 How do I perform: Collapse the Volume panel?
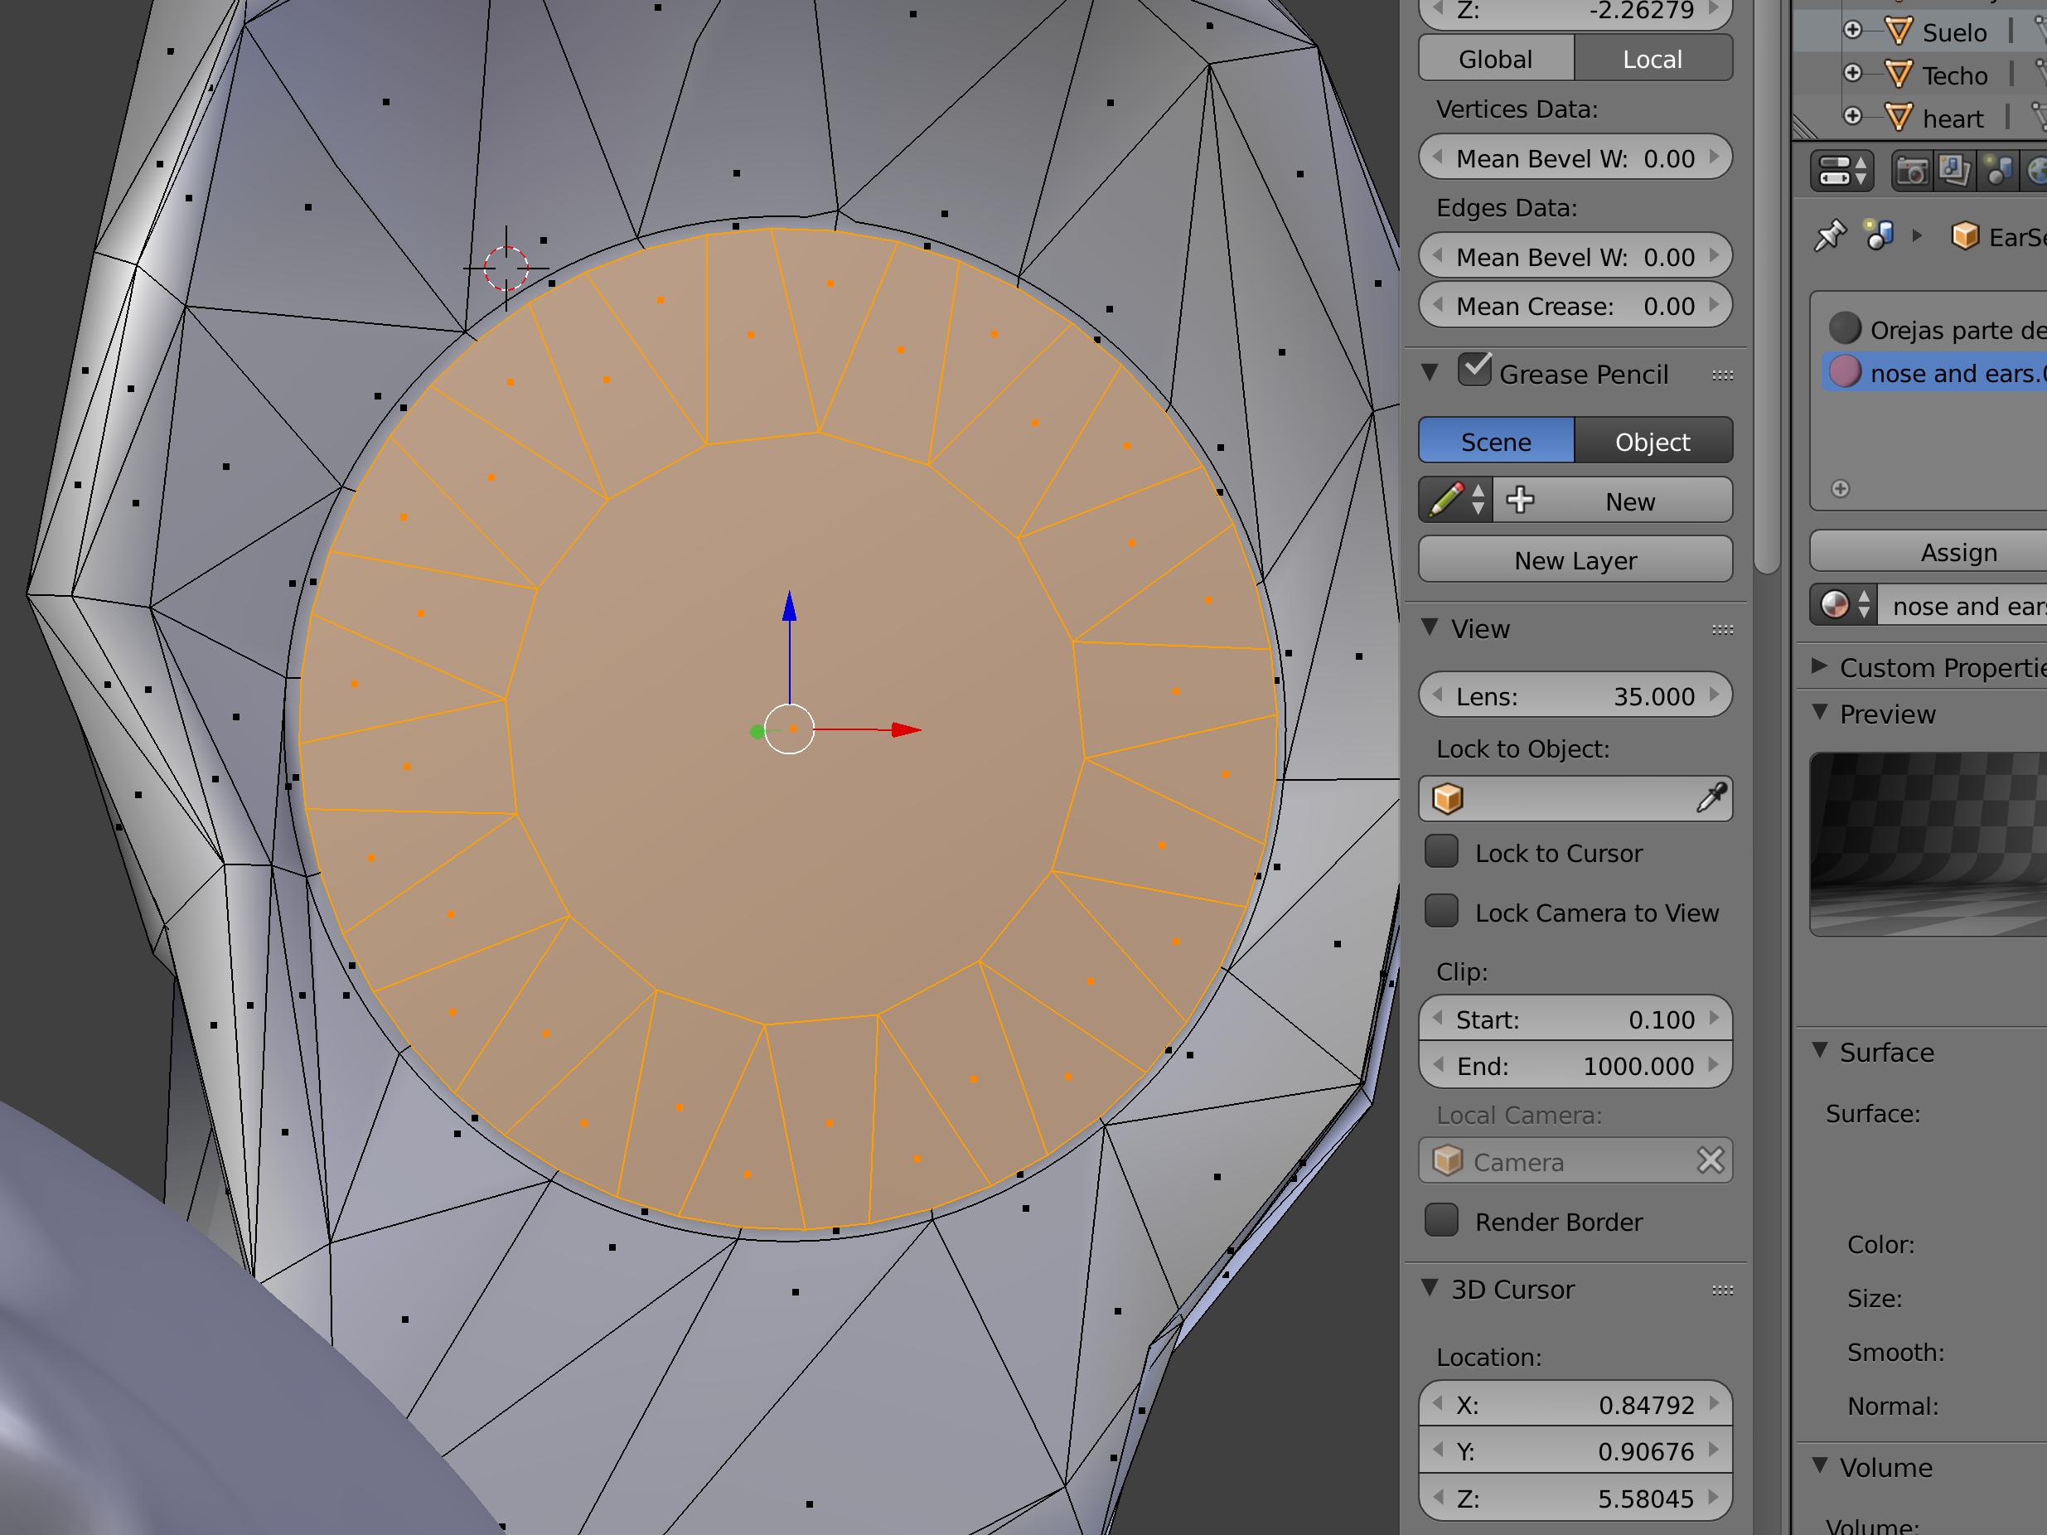[x=1819, y=1465]
